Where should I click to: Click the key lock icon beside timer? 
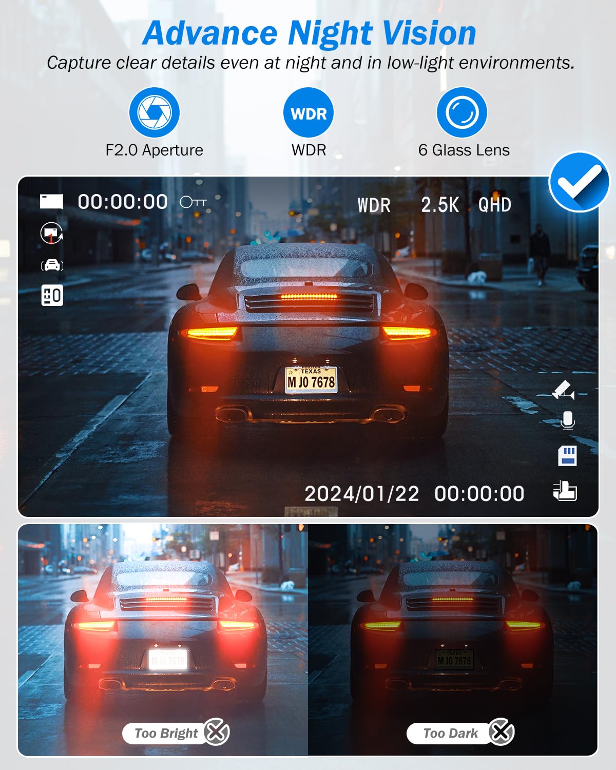pos(193,202)
